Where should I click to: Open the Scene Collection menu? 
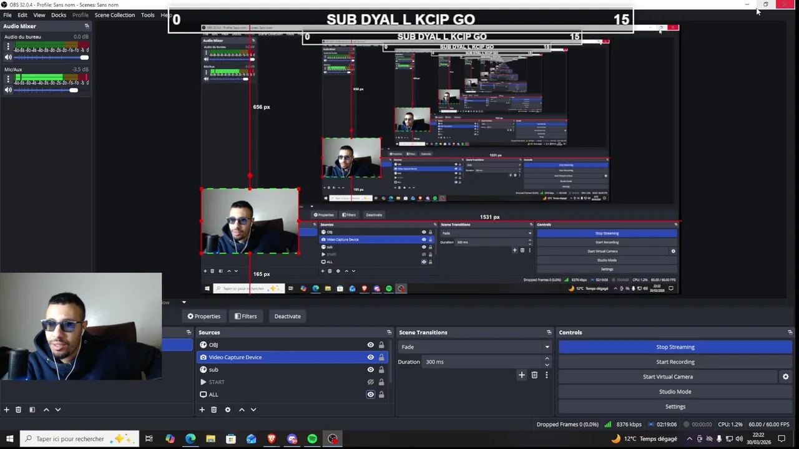(x=114, y=15)
